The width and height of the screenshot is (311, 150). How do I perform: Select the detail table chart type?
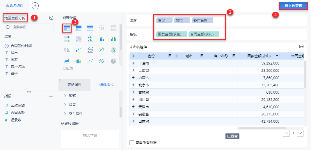click(x=90, y=28)
